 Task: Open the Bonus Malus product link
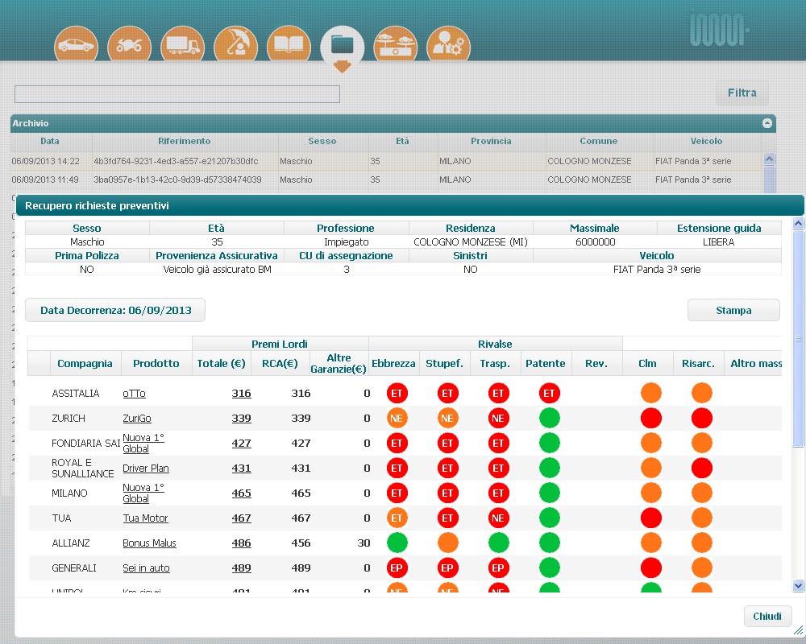pos(149,543)
